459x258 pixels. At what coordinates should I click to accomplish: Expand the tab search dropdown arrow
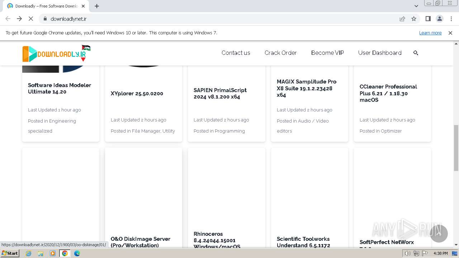[x=416, y=6]
